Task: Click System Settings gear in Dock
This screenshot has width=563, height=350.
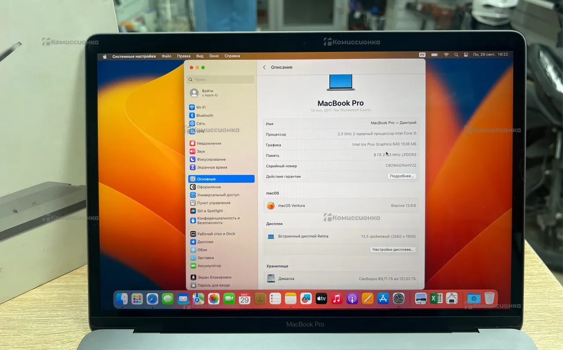Action: 398,299
